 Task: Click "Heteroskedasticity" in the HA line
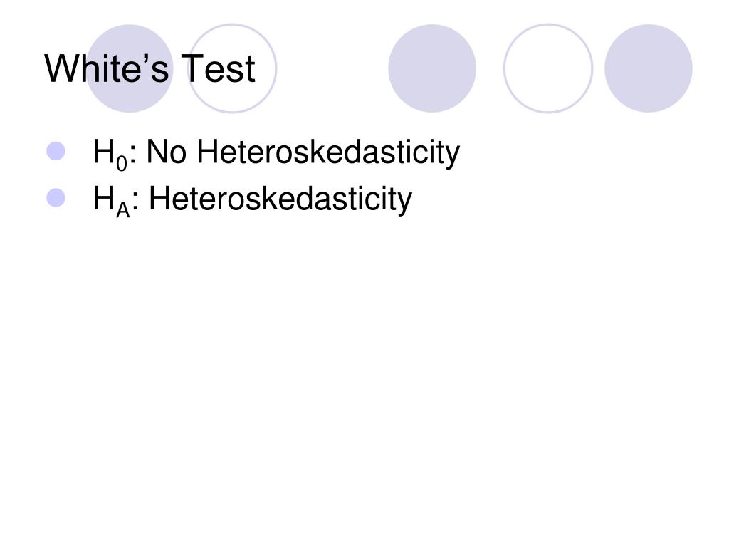click(x=280, y=200)
